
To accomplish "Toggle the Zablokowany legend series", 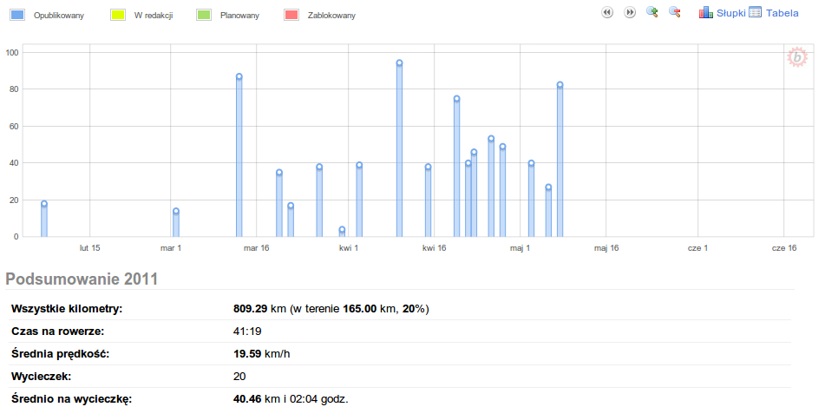I will pos(331,16).
